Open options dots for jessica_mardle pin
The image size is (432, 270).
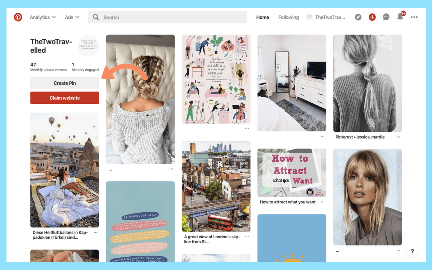click(399, 137)
